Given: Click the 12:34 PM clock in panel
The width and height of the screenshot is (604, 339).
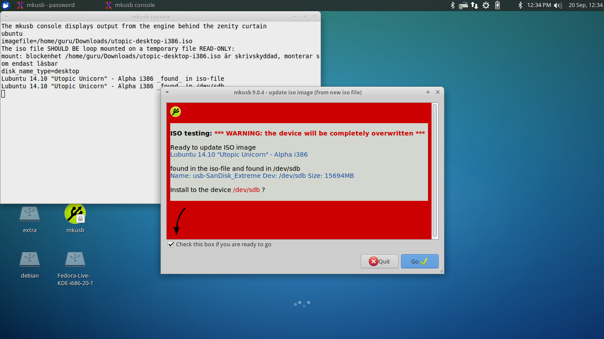Looking at the screenshot, I should point(539,5).
